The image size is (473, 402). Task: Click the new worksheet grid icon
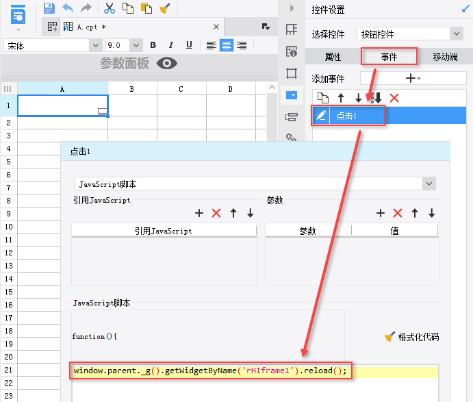[x=52, y=27]
